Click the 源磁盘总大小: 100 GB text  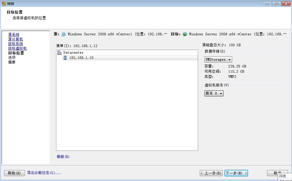coord(221,45)
